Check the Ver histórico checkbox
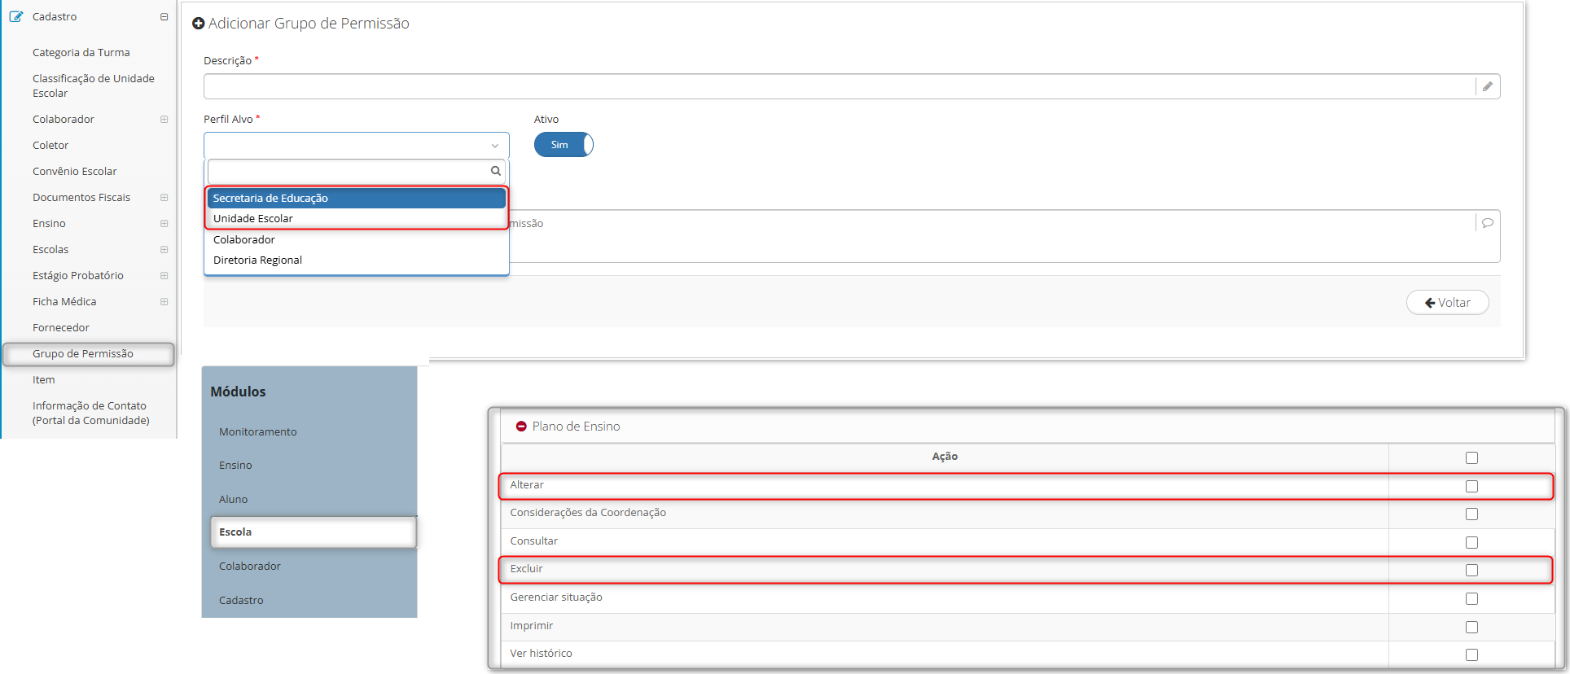This screenshot has height=674, width=1570. [x=1471, y=654]
